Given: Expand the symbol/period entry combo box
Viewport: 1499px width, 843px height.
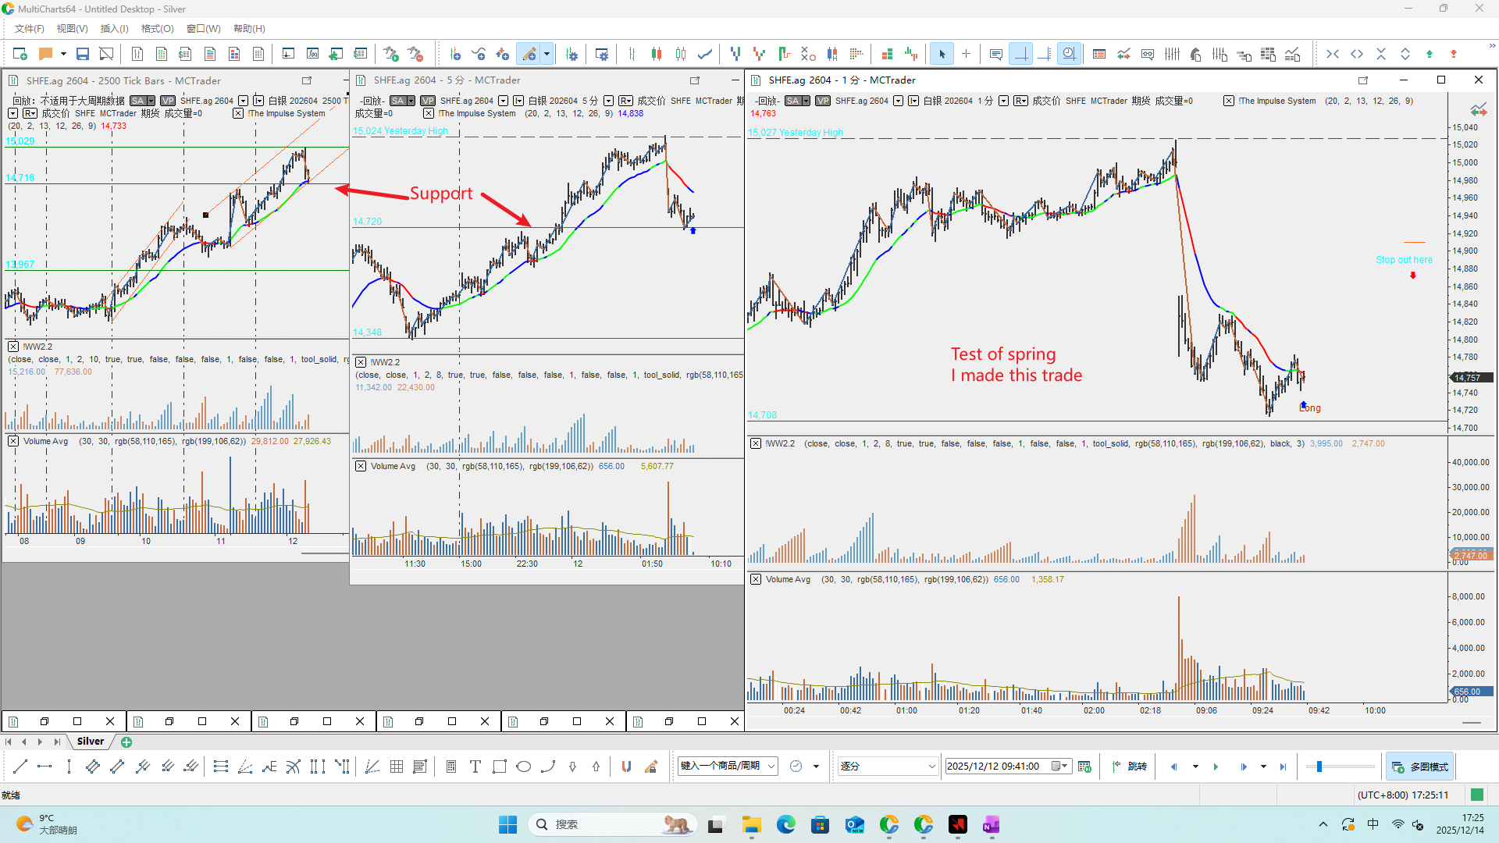Looking at the screenshot, I should [771, 767].
